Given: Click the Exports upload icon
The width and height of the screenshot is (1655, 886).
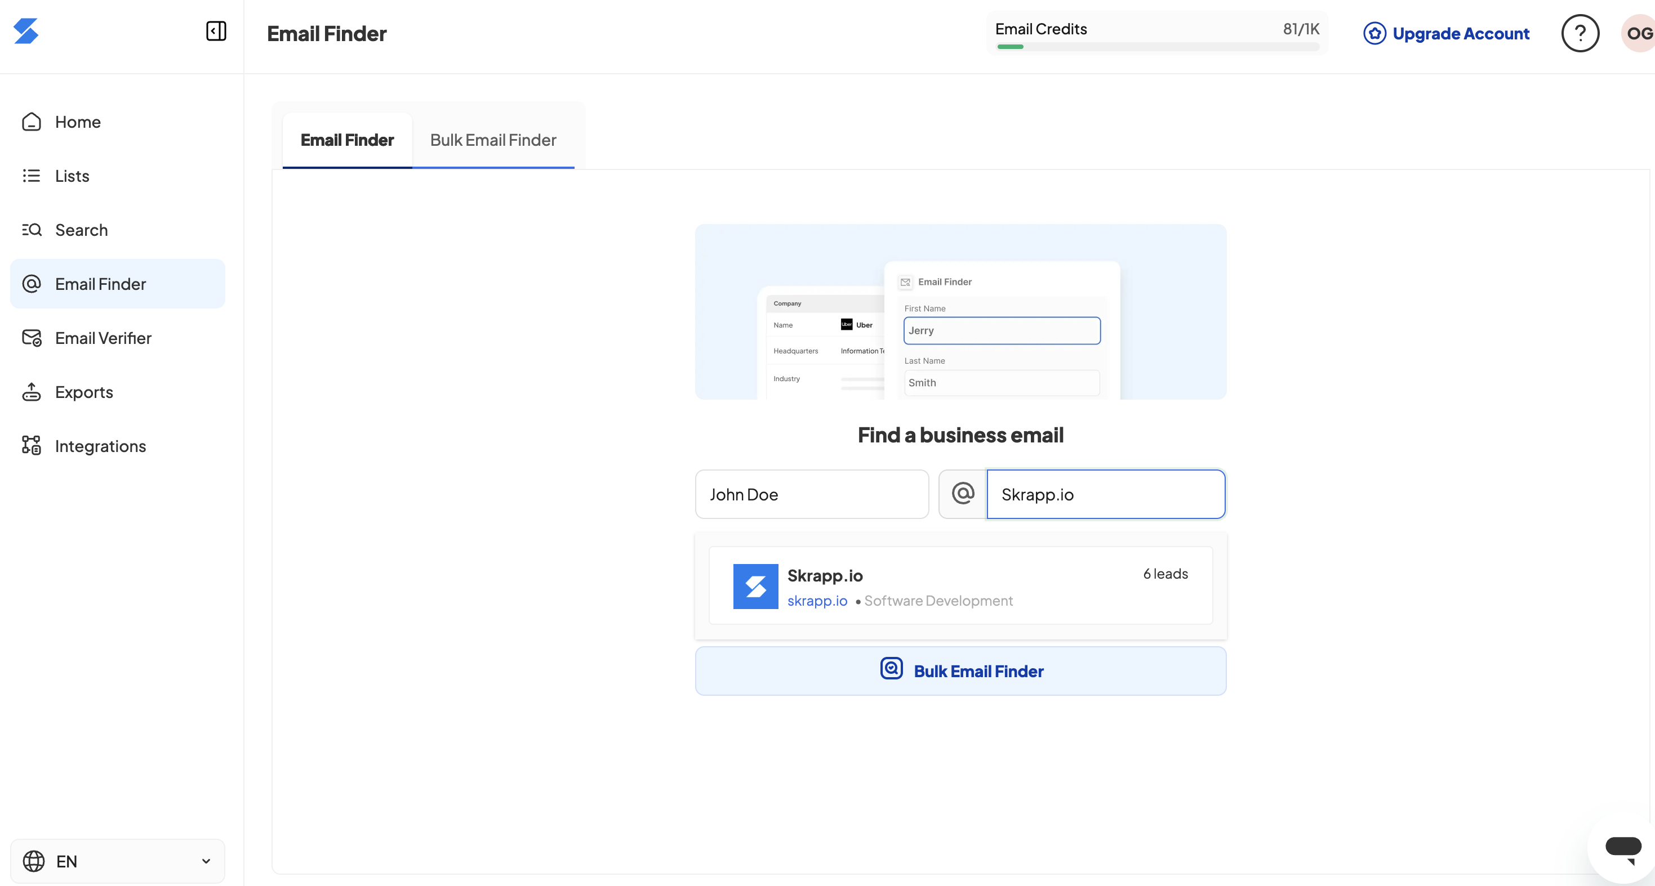Looking at the screenshot, I should click(32, 392).
